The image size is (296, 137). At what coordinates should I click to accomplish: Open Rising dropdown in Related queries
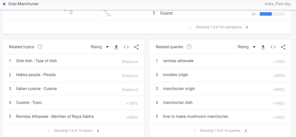(x=247, y=47)
